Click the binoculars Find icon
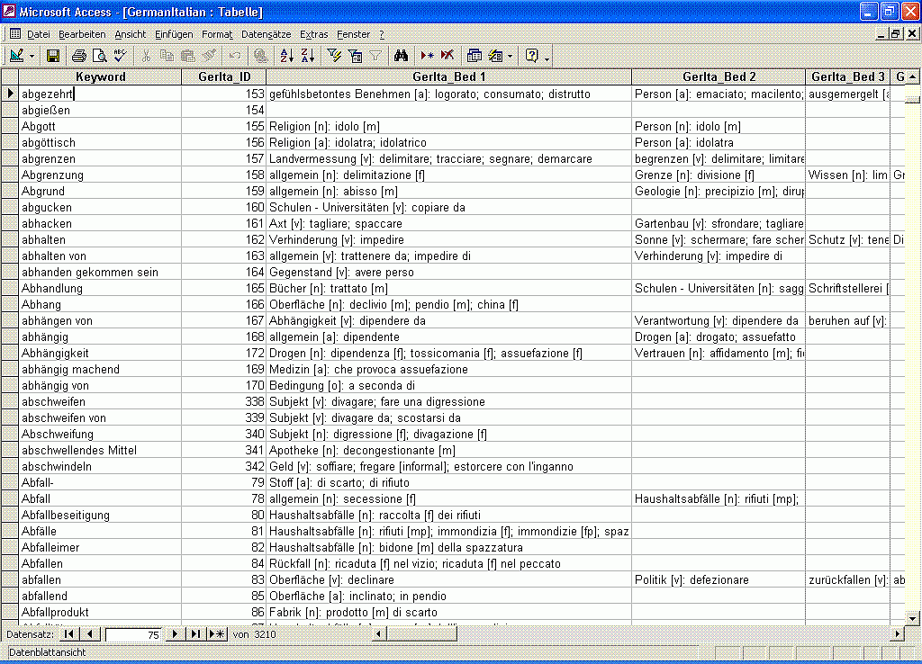 tap(402, 56)
